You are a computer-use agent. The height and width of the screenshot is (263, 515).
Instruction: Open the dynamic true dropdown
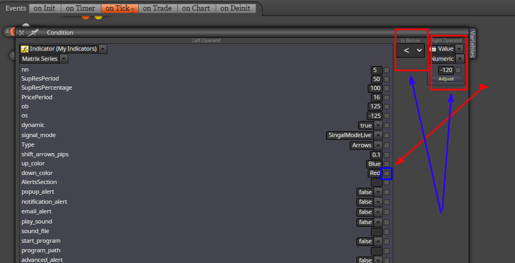[x=378, y=126]
